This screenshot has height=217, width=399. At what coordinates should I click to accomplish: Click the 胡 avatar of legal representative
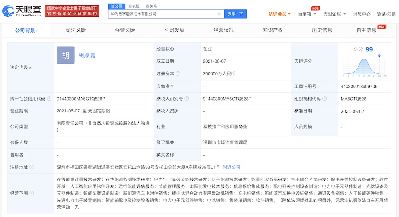click(x=65, y=55)
